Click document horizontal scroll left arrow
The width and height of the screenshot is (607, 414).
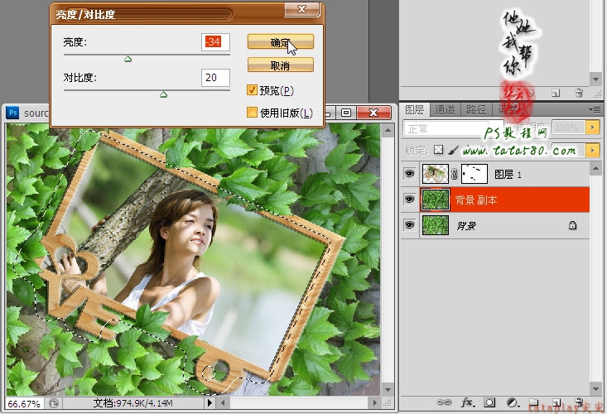[223, 402]
